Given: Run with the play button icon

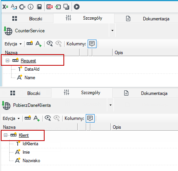Looking at the screenshot, I should (77, 7).
